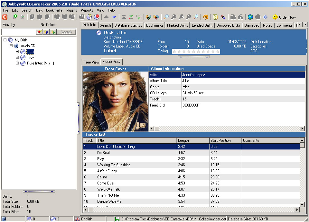309x222 pixels.
Task: Click the eraser clear-search icon
Action: (39, 32)
